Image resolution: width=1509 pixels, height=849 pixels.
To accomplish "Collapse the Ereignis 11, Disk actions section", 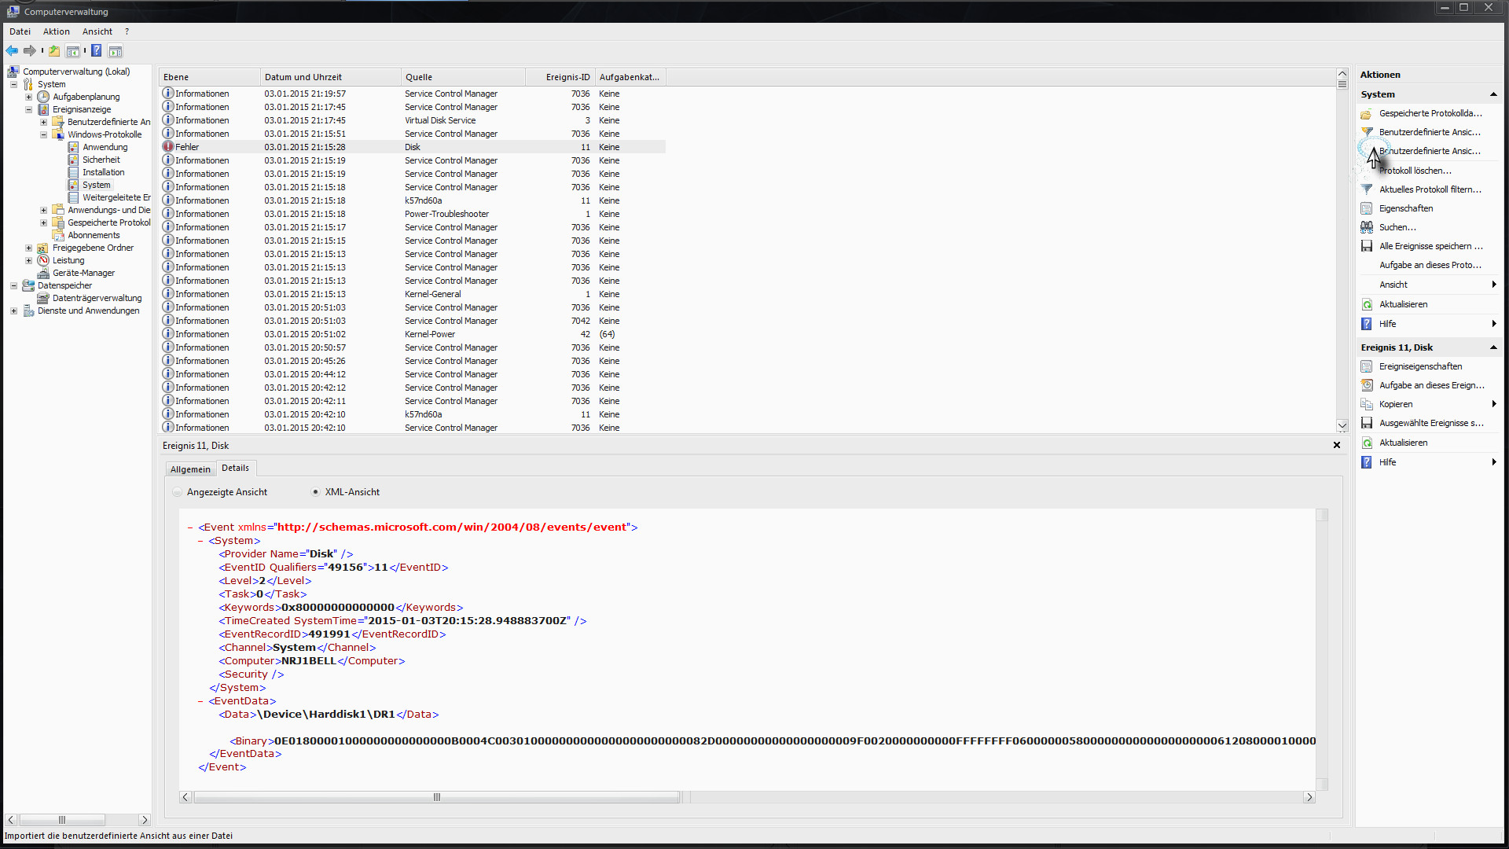I will click(1493, 347).
